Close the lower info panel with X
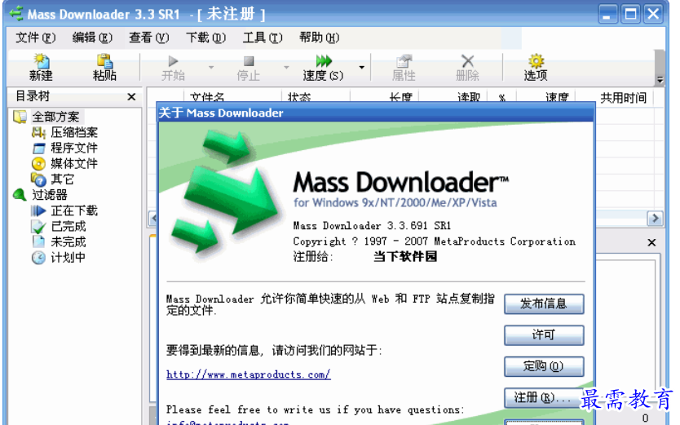The image size is (680, 425). [651, 242]
